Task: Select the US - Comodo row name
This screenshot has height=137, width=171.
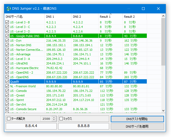Action: [19, 91]
